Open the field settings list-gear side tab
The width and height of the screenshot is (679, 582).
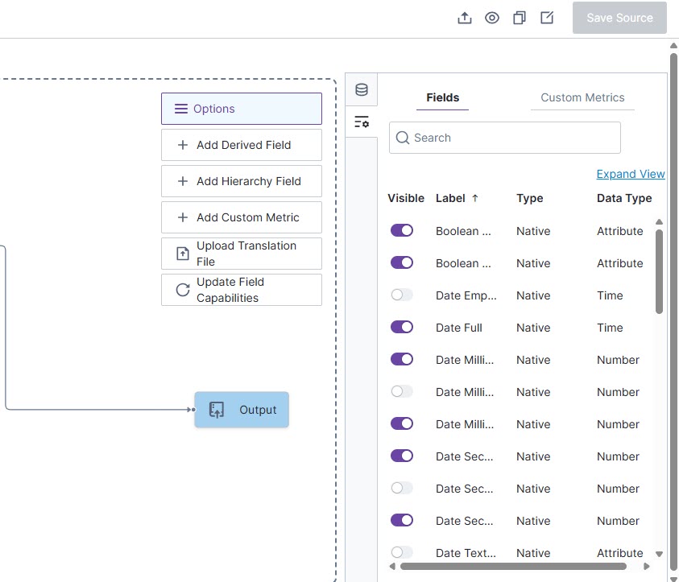click(x=362, y=122)
